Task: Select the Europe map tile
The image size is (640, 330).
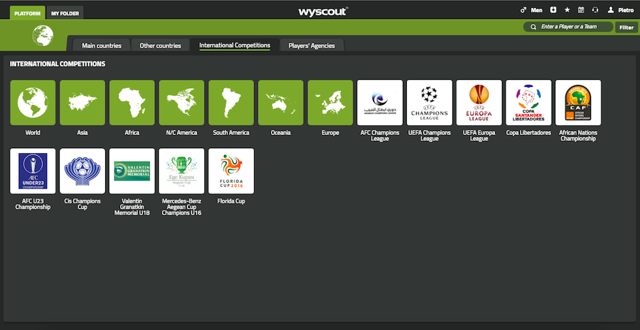Action: [x=330, y=102]
